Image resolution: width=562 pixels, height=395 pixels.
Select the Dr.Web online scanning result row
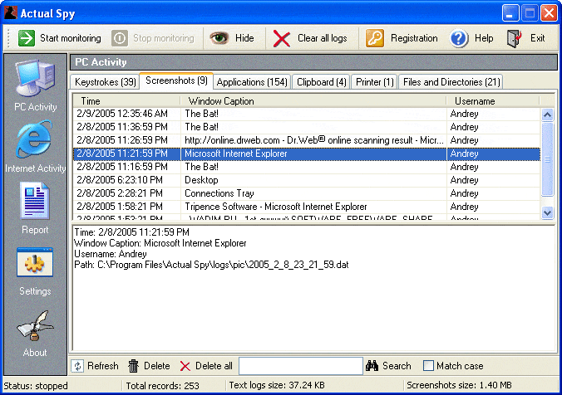(307, 140)
